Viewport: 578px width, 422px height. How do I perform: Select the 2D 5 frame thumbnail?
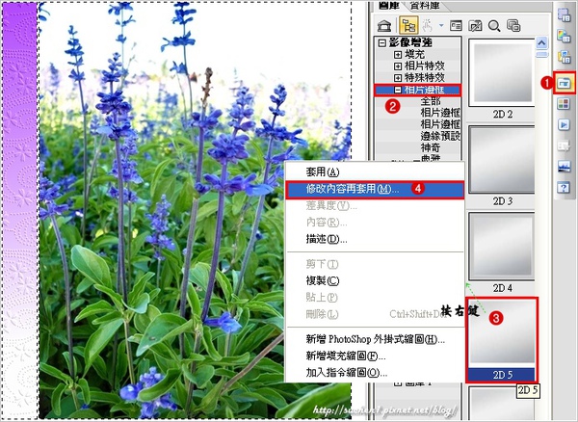(x=502, y=332)
